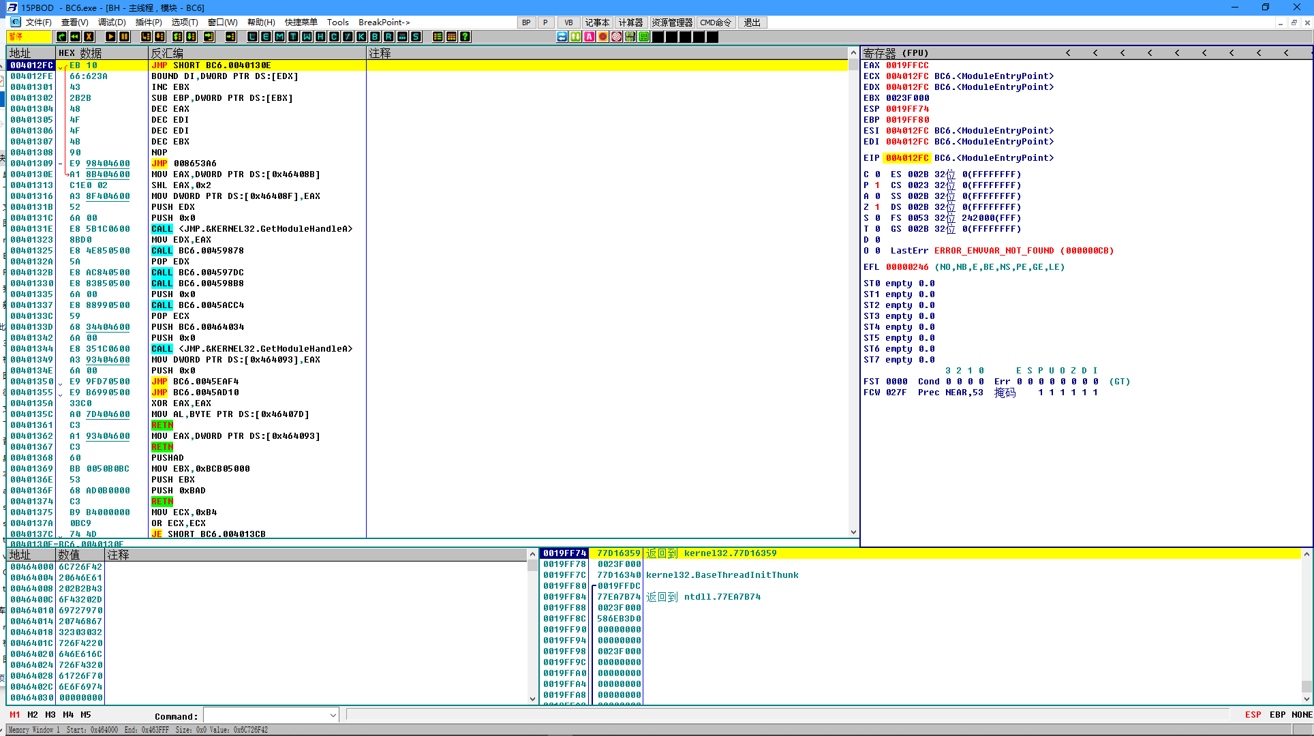The width and height of the screenshot is (1314, 736).
Task: Click the help question mark toolbar icon
Action: point(465,37)
